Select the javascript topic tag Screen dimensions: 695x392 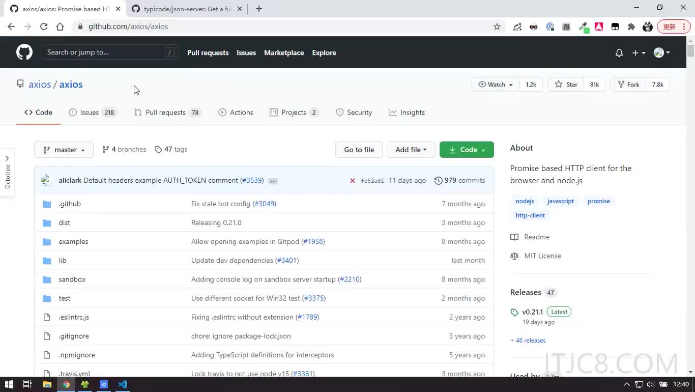pyautogui.click(x=561, y=201)
